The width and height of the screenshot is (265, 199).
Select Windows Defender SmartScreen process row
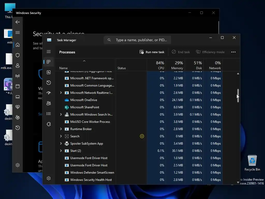[x=139, y=173]
